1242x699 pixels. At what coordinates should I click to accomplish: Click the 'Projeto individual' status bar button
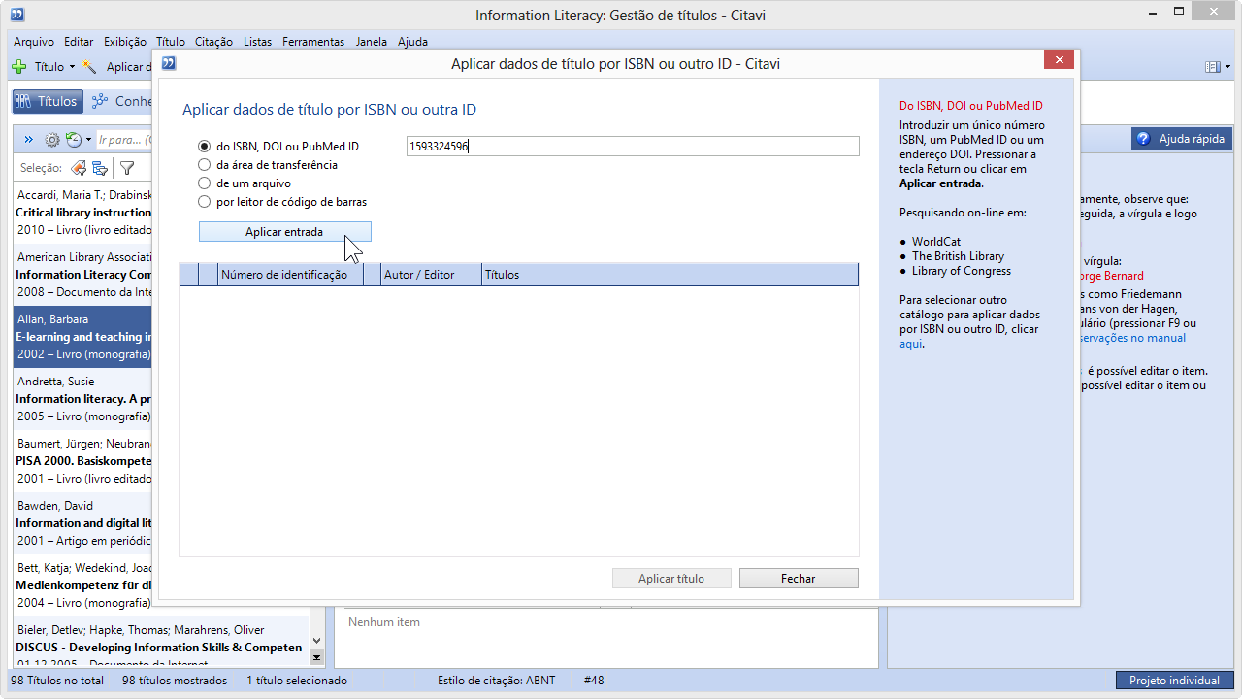click(x=1174, y=681)
